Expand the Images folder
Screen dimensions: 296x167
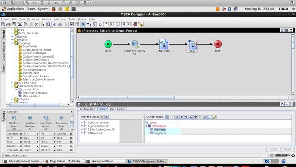12,40
